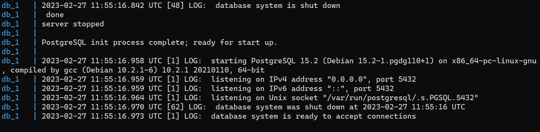Click the timestamp "11:55:16.964"

(117, 98)
